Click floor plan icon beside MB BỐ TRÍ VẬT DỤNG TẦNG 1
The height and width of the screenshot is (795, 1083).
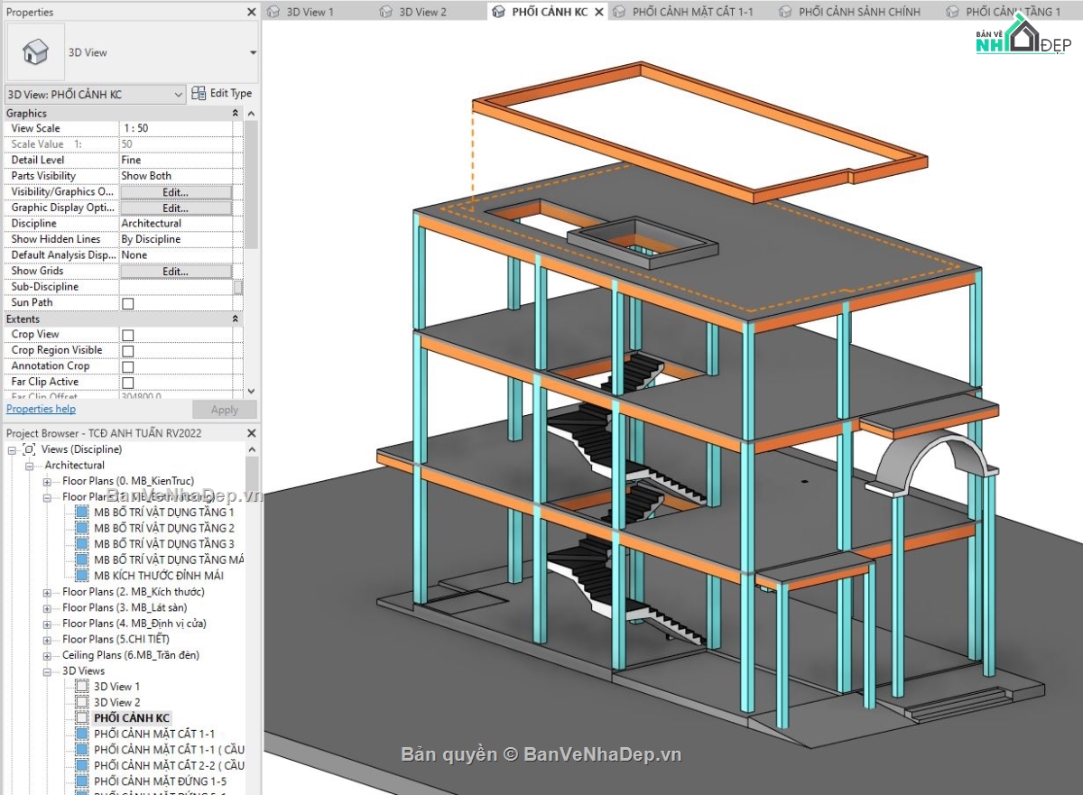click(x=81, y=512)
